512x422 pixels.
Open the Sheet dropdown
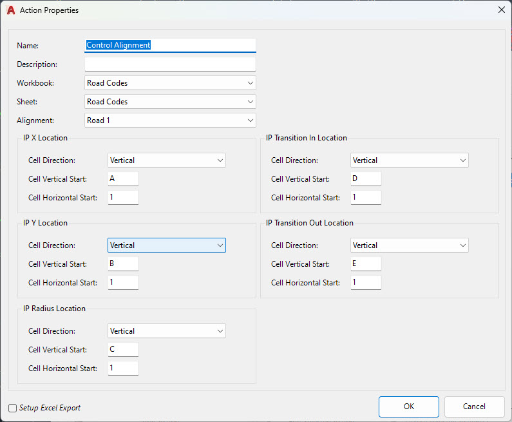[x=170, y=102]
